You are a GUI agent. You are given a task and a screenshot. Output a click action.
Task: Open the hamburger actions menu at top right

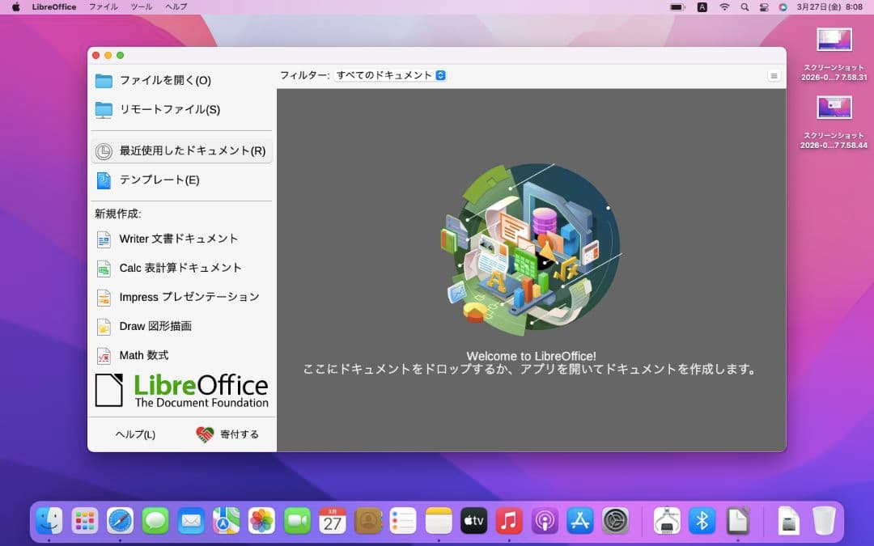(x=774, y=76)
